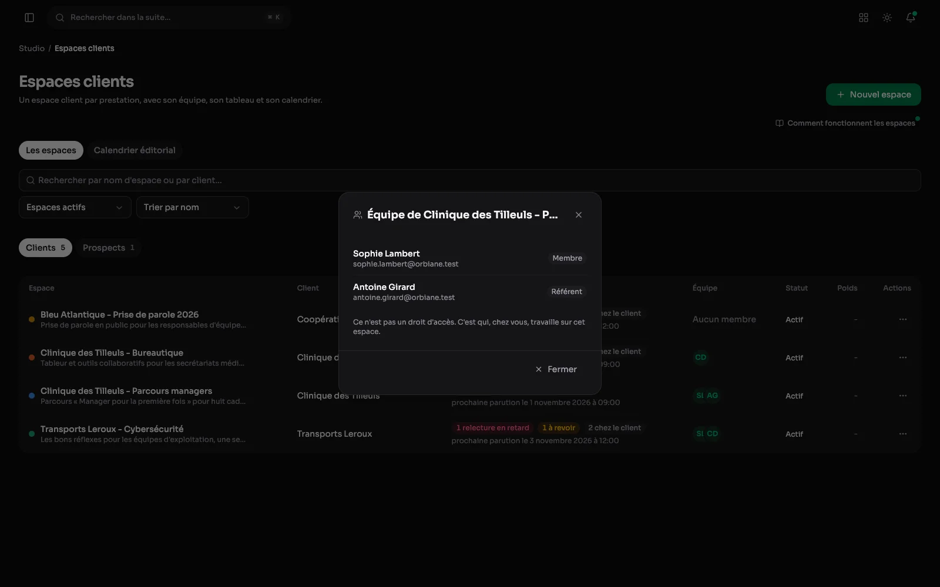The width and height of the screenshot is (940, 587).
Task: Open actions menu for Transports Leroux row
Action: pyautogui.click(x=902, y=434)
